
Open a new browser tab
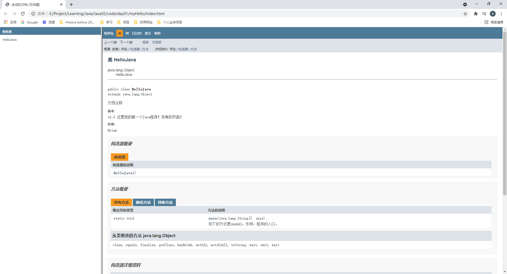(x=71, y=4)
